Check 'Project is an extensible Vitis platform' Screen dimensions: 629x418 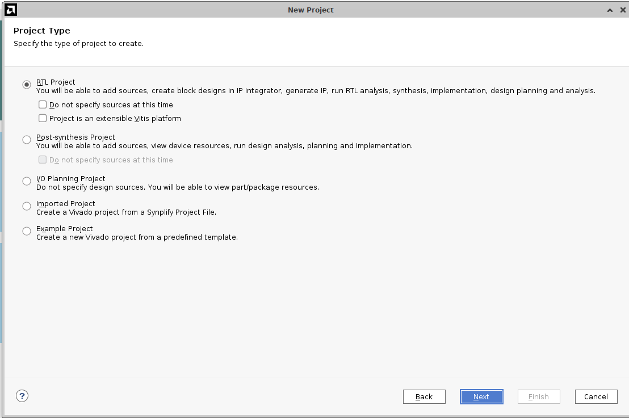pos(43,118)
